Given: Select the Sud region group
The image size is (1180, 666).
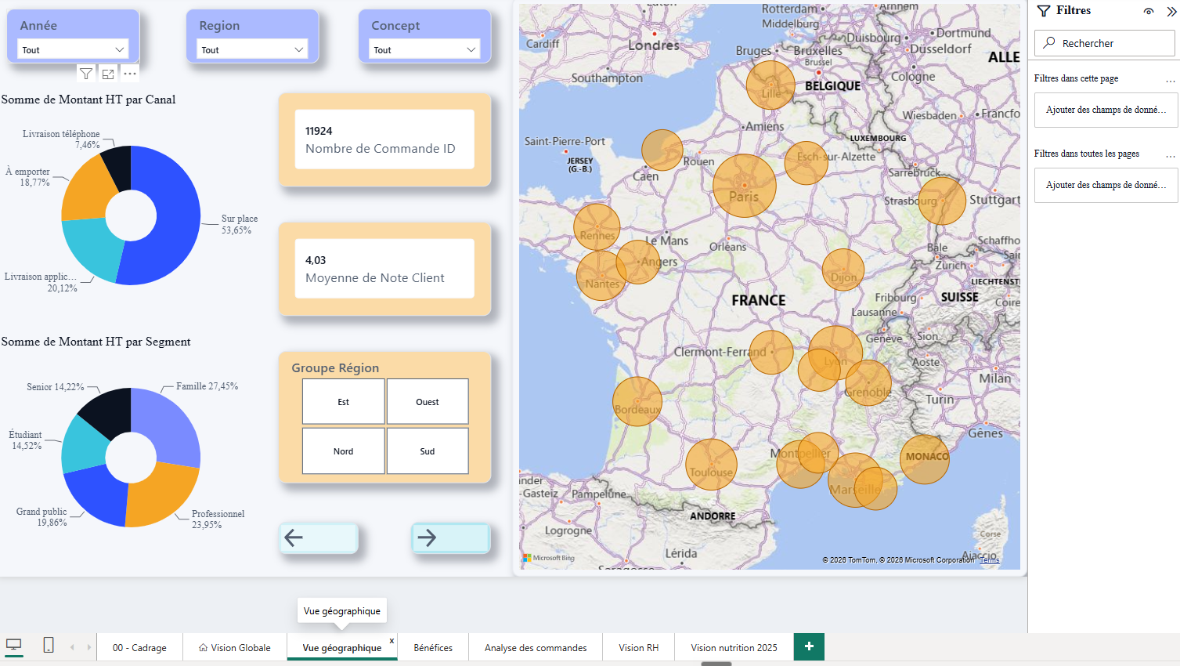Looking at the screenshot, I should click(x=428, y=451).
